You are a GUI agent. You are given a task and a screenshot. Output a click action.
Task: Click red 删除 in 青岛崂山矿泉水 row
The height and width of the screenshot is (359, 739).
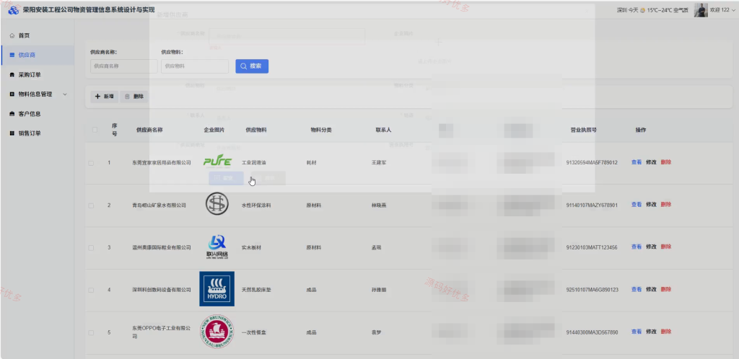[x=666, y=204]
